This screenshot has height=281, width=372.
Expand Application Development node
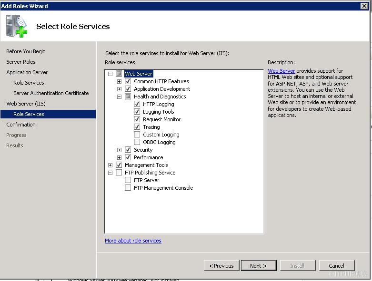point(120,89)
